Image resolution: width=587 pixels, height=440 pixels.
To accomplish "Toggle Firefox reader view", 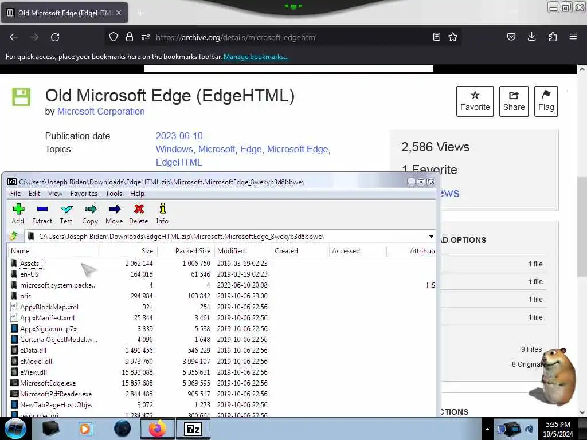I will pos(436,37).
